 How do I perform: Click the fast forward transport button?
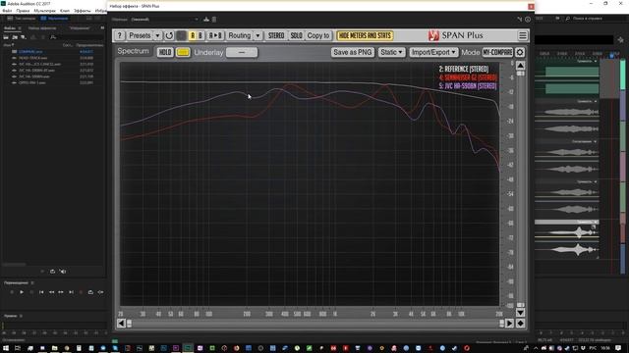click(x=61, y=292)
